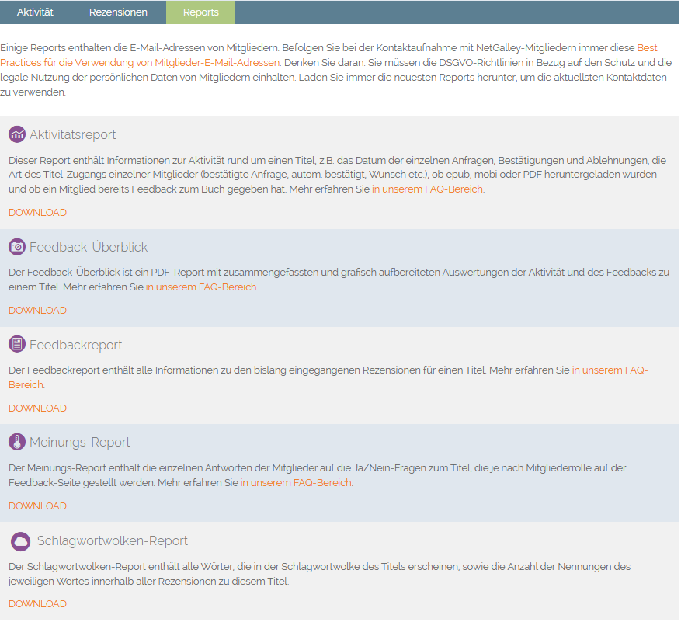This screenshot has width=681, height=622.
Task: Click the Schlagwortwolken-Report heading text
Action: pos(112,541)
